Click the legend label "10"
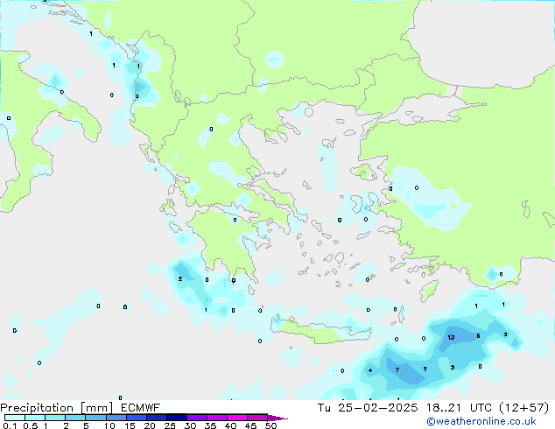 [109, 425]
